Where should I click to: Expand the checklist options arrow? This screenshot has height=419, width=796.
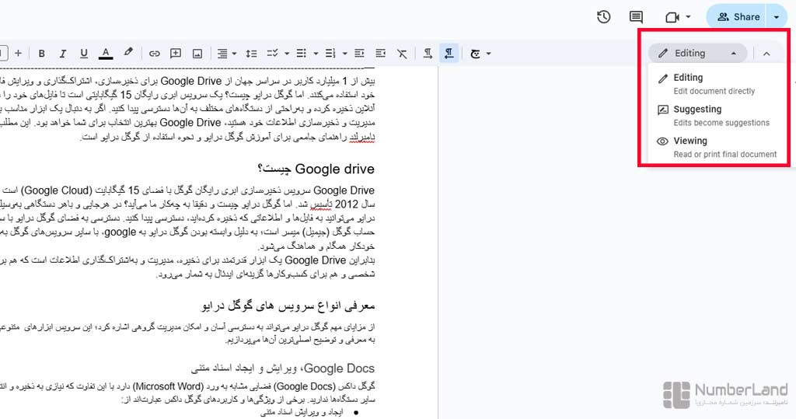coord(287,54)
